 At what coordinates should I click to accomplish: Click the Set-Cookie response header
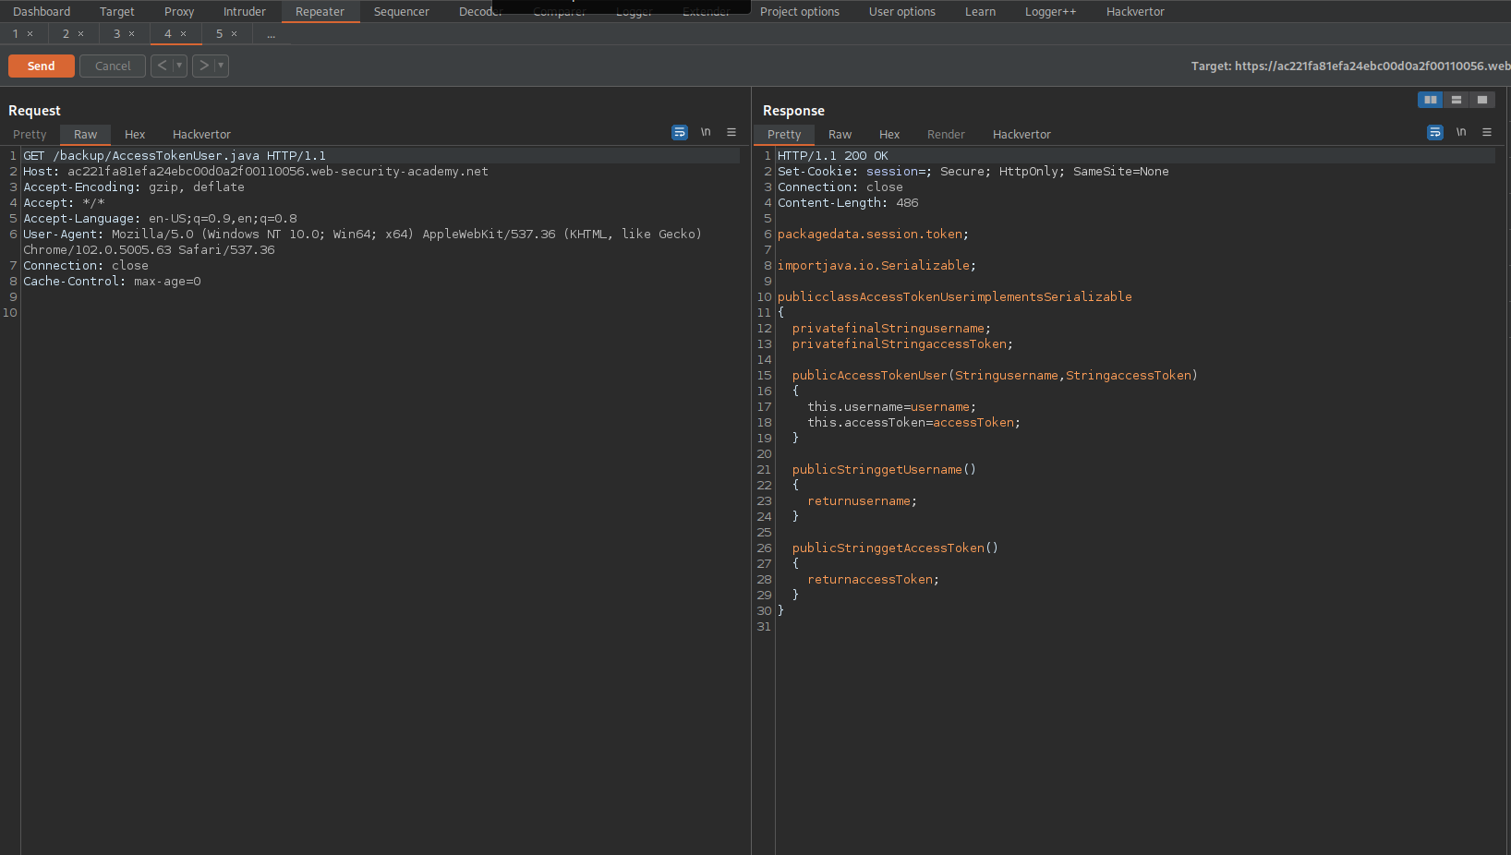coord(973,172)
